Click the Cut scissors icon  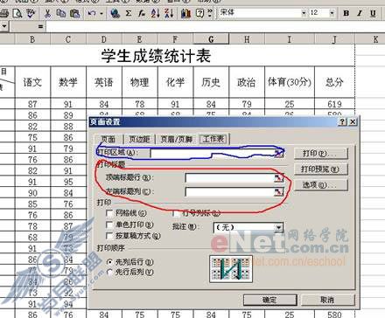pyautogui.click(x=47, y=13)
